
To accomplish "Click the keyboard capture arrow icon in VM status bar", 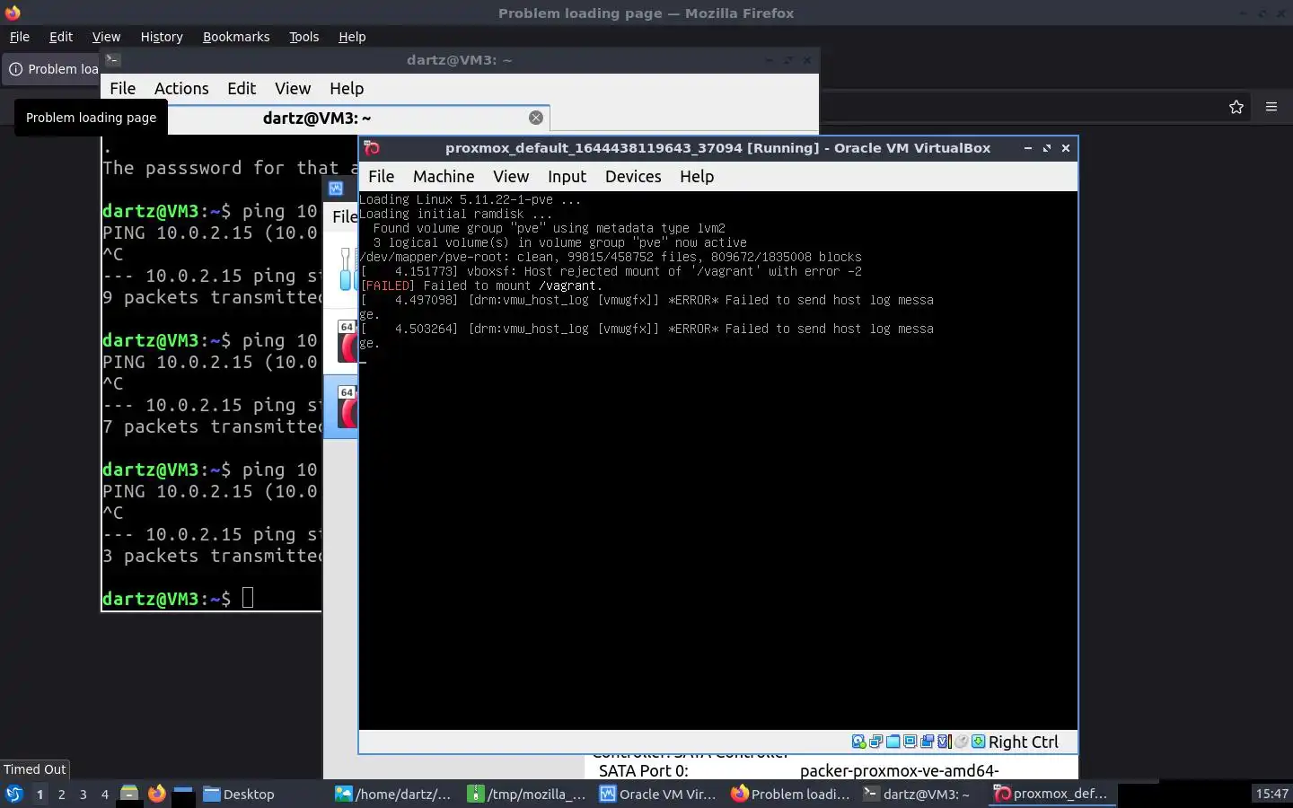I will [978, 742].
